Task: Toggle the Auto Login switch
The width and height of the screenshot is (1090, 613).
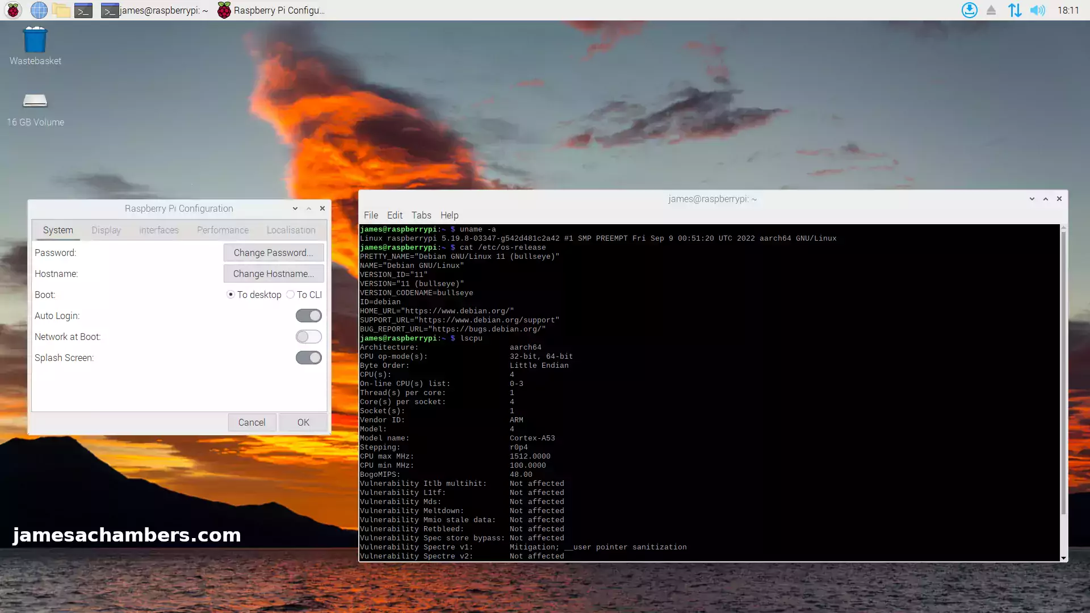Action: [x=308, y=316]
